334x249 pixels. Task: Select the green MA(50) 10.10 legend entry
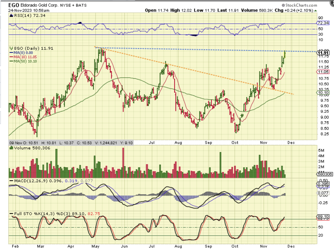tap(23, 61)
